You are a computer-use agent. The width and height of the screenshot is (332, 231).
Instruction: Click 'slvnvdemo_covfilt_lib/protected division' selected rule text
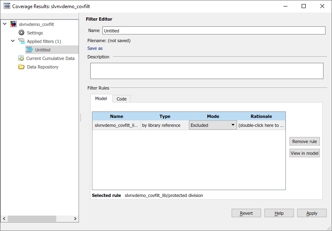[164, 195]
